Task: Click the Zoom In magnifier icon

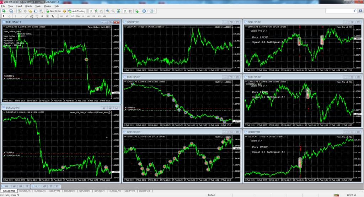Action: click(108, 11)
